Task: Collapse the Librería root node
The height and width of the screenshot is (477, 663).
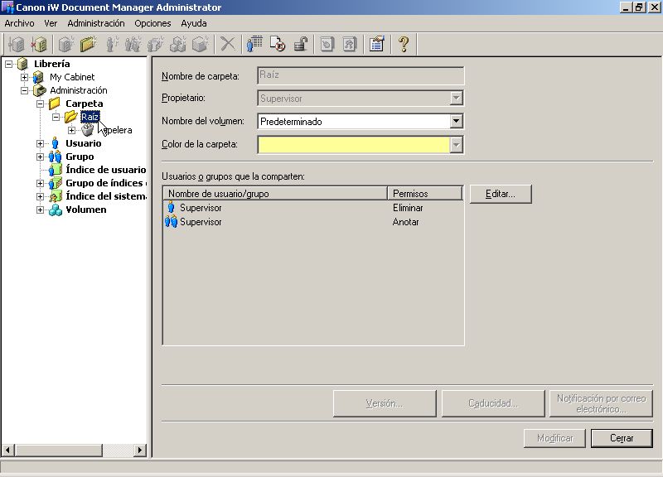Action: [9, 65]
